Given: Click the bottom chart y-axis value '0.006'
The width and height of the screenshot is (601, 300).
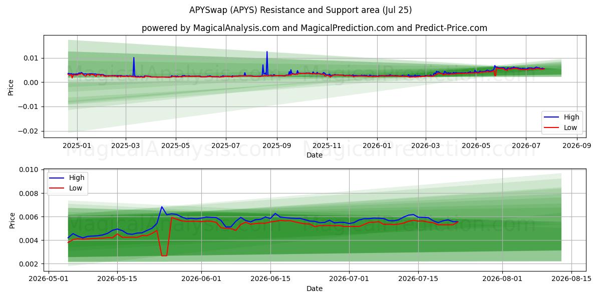Looking at the screenshot, I should (30, 217).
